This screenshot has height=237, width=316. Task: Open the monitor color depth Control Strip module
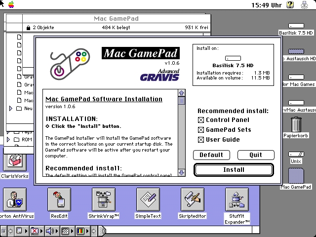tap(82, 231)
